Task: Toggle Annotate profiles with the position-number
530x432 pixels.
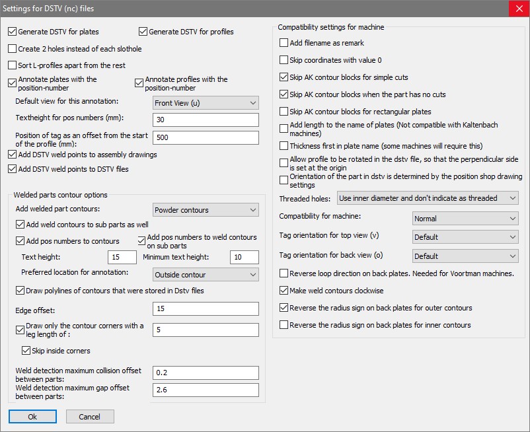Action: 139,83
